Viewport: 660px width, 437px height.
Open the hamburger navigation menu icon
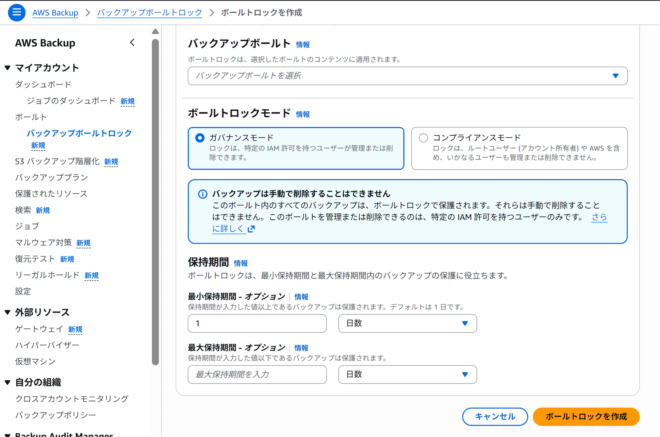17,13
